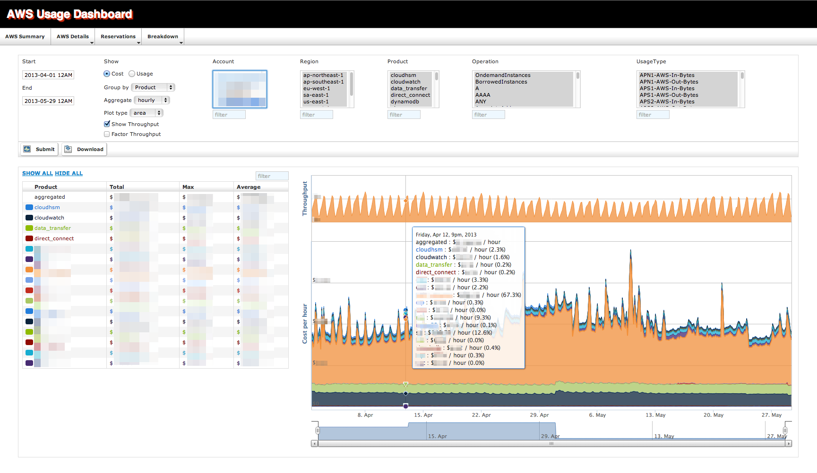
Task: Click the data_transfer legend label
Action: [52, 228]
